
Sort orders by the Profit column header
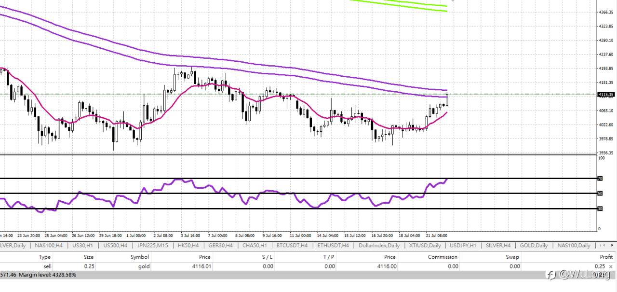pyautogui.click(x=606, y=257)
